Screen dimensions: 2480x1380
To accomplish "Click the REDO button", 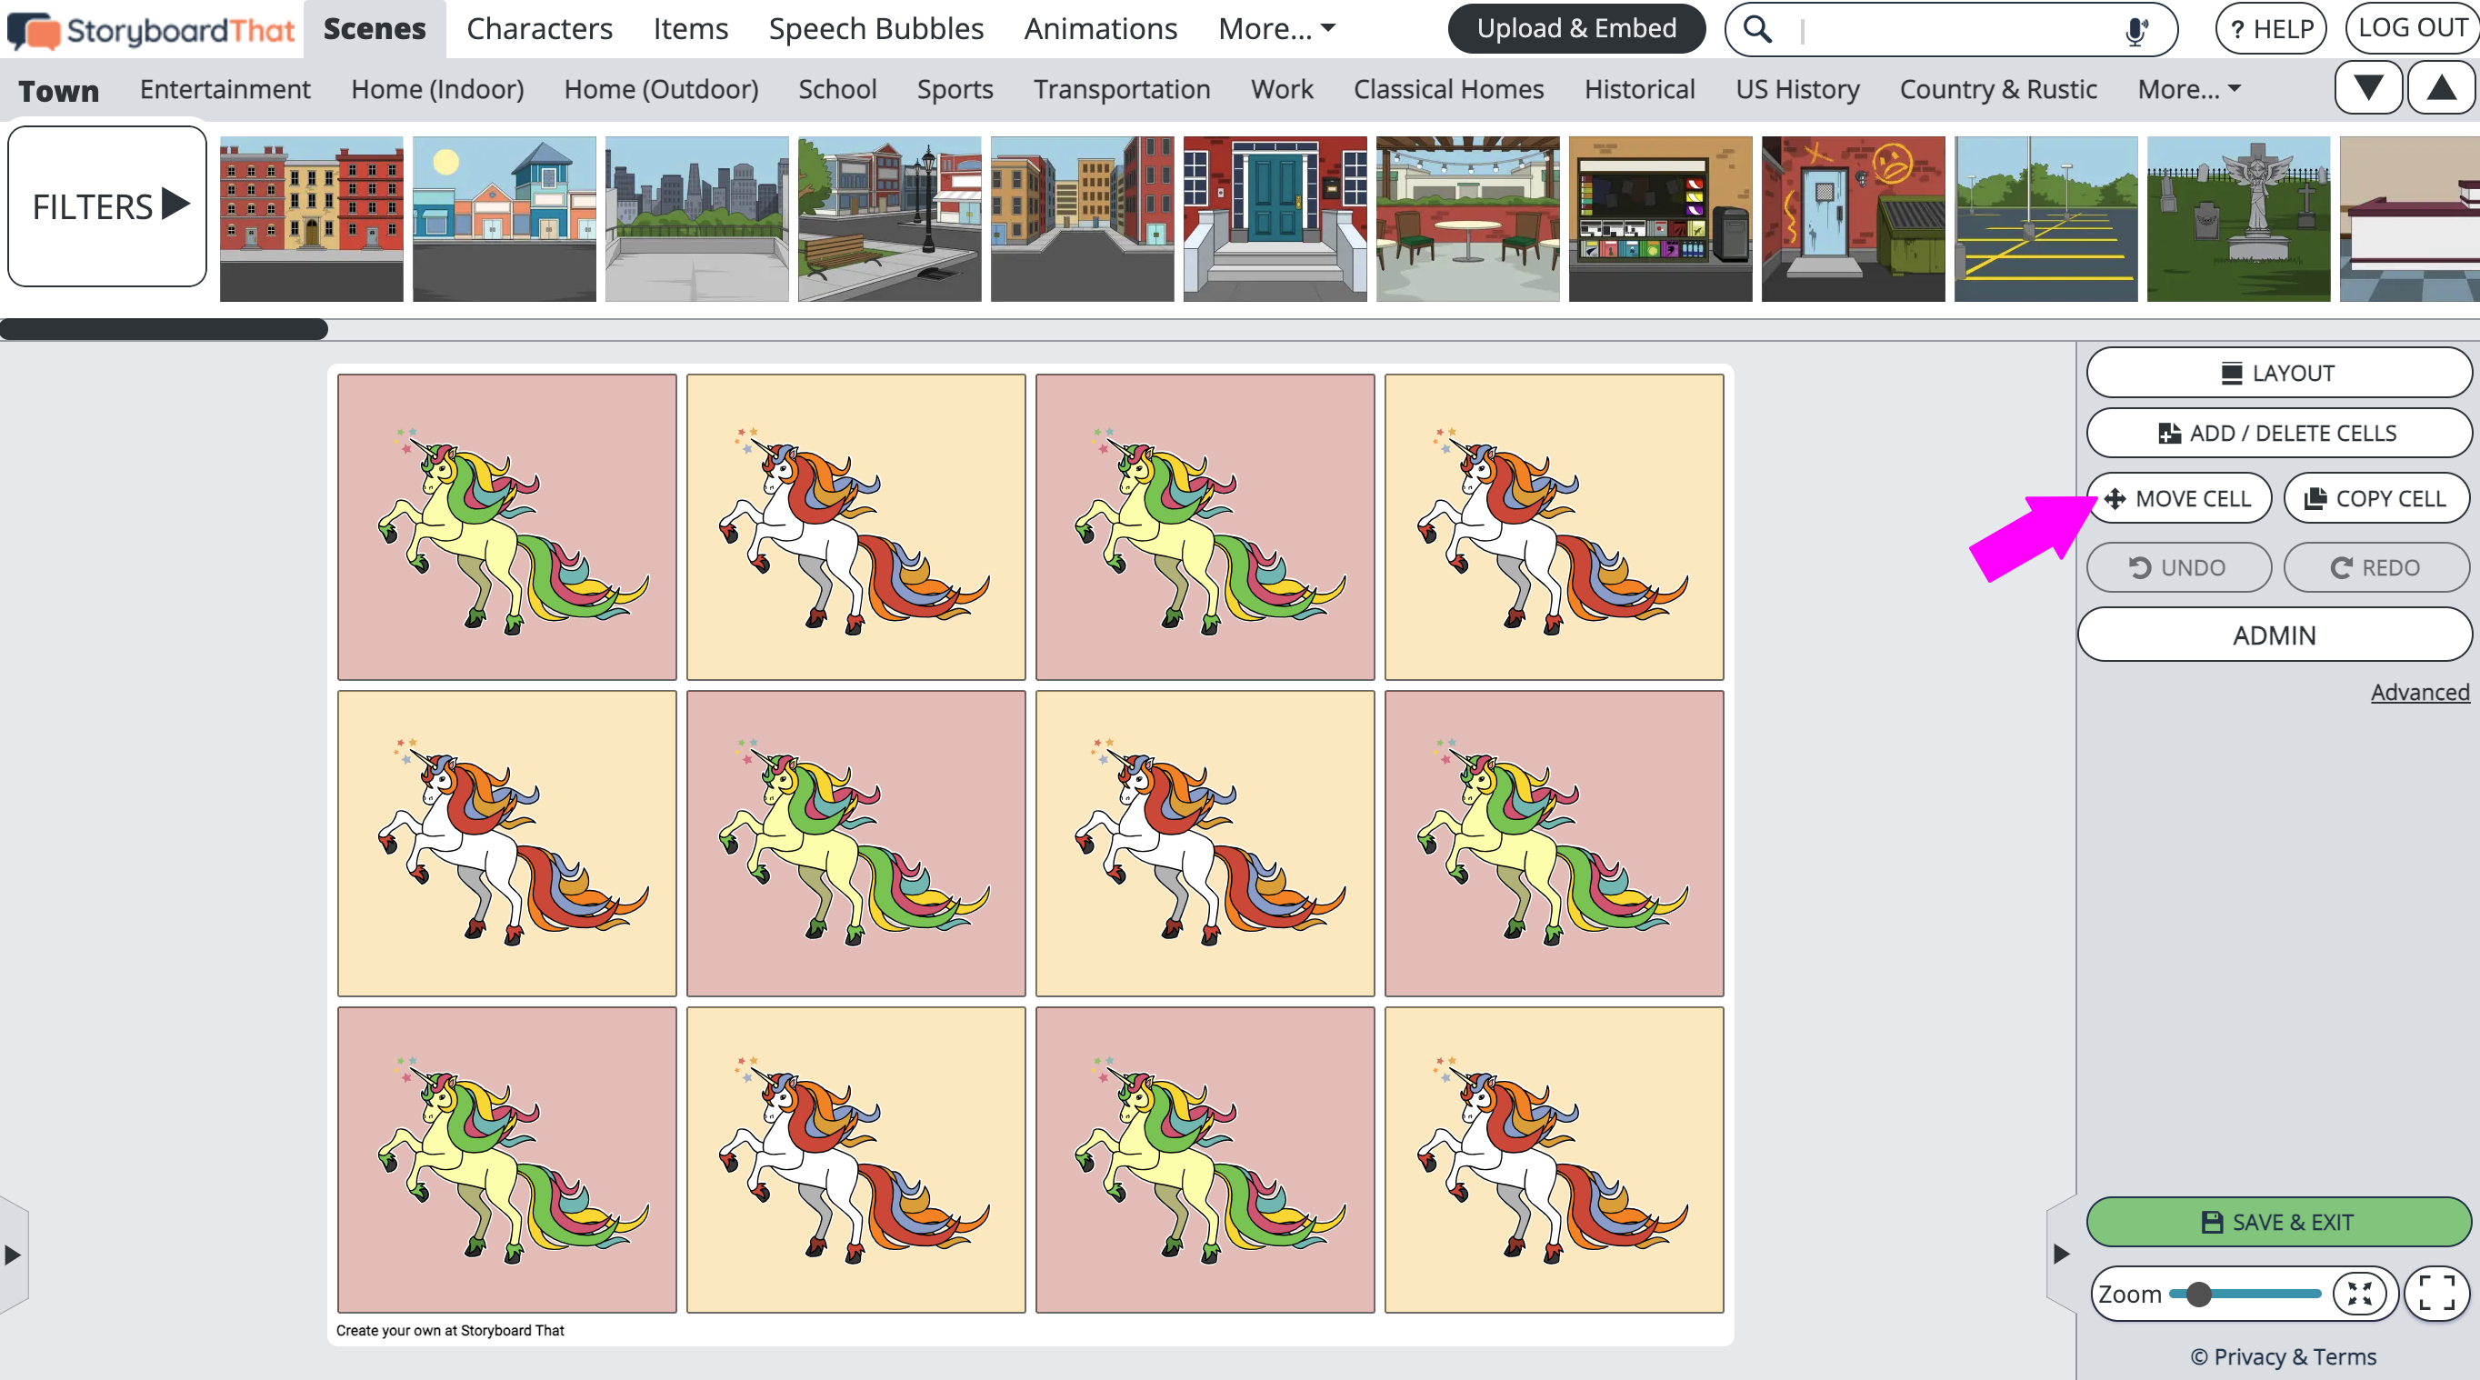I will click(2376, 567).
